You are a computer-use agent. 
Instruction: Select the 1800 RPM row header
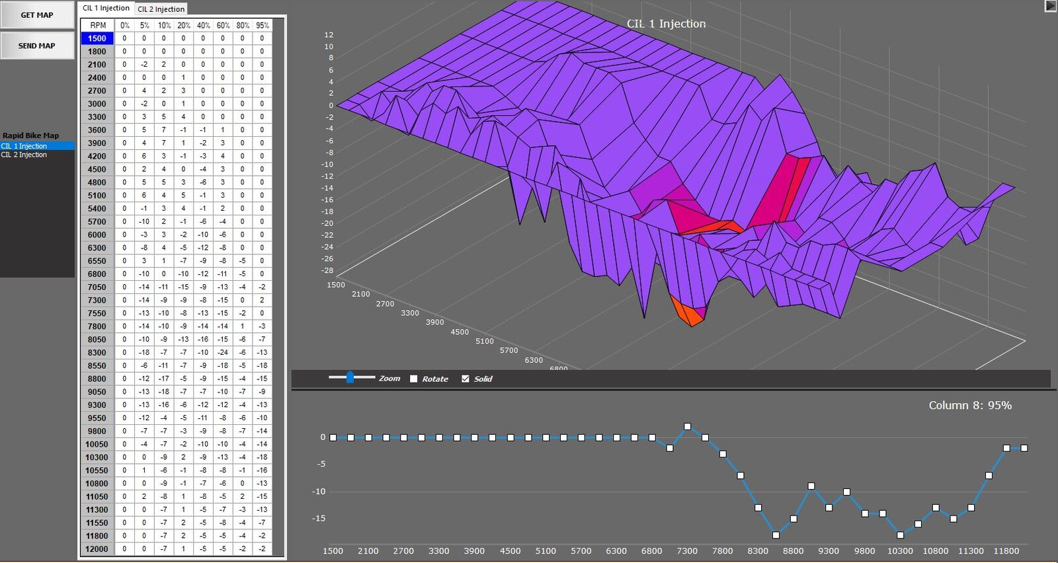pos(97,52)
